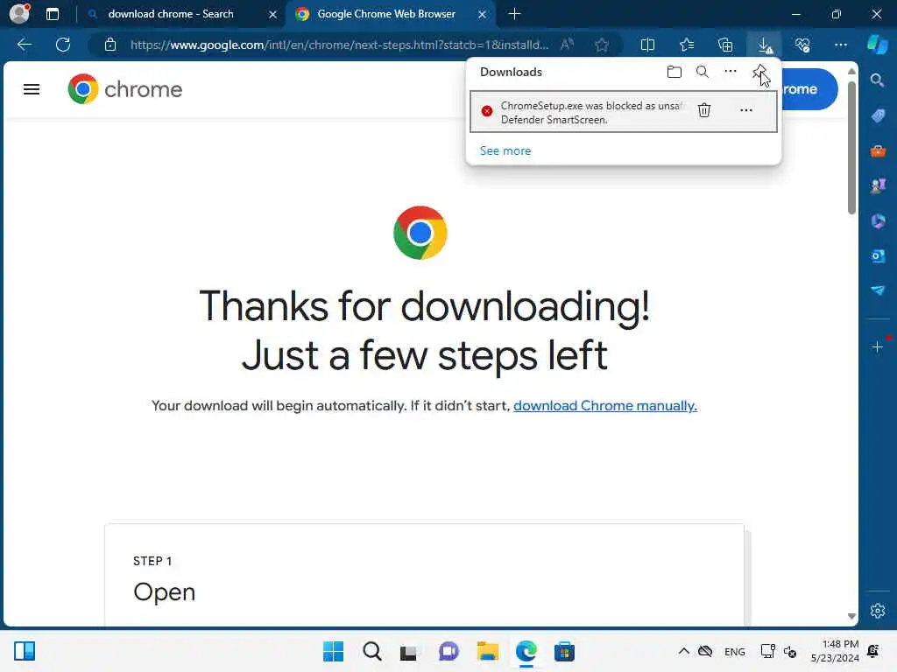897x672 pixels.
Task: Open more options in Downloads panel header
Action: click(731, 72)
